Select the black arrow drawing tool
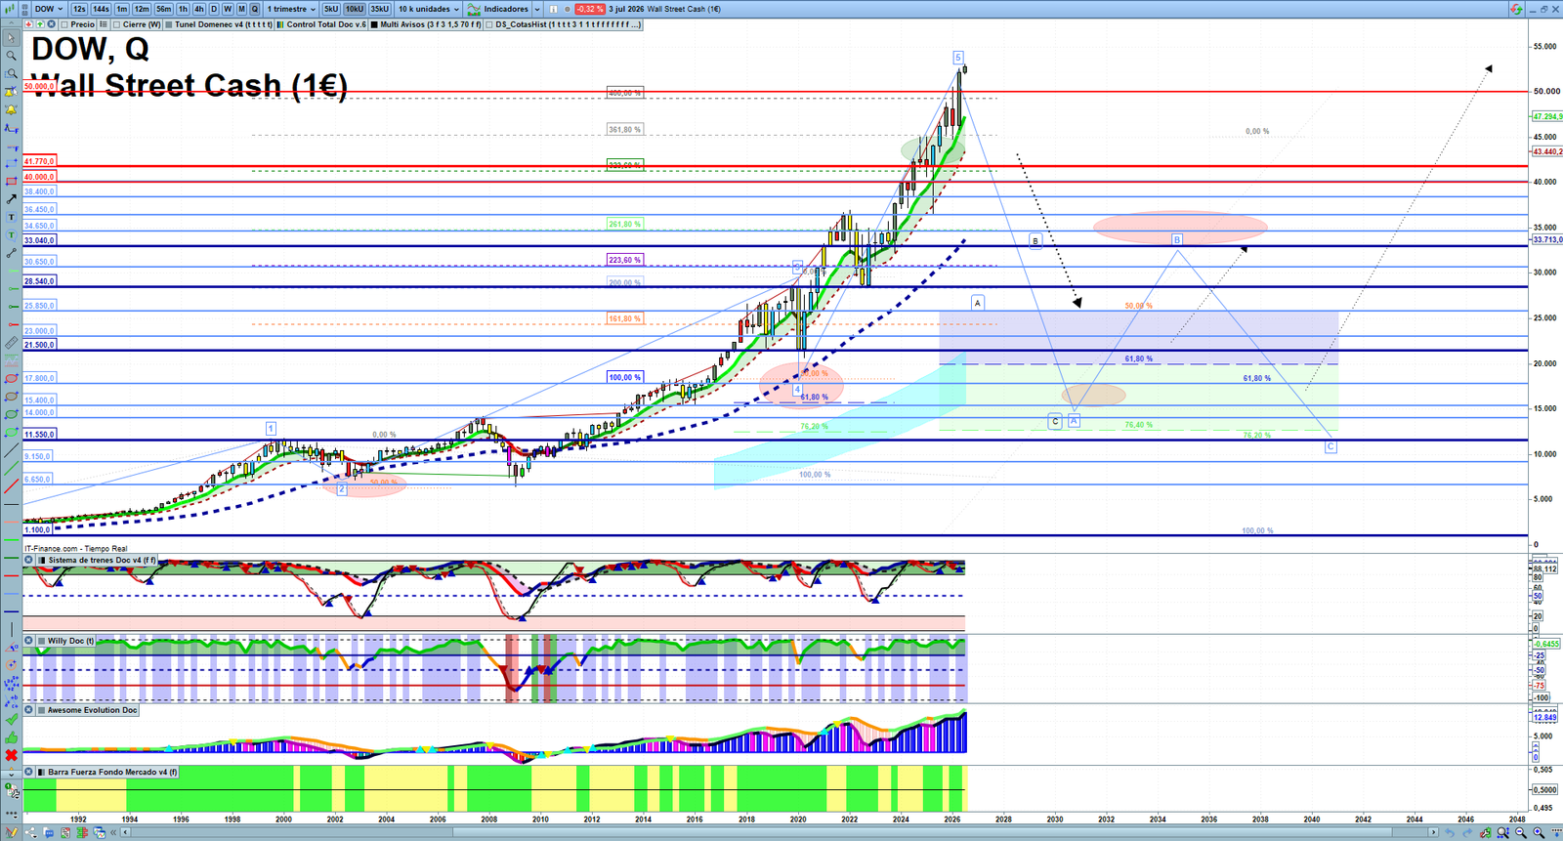Viewport: 1563px width, 841px height. click(11, 199)
